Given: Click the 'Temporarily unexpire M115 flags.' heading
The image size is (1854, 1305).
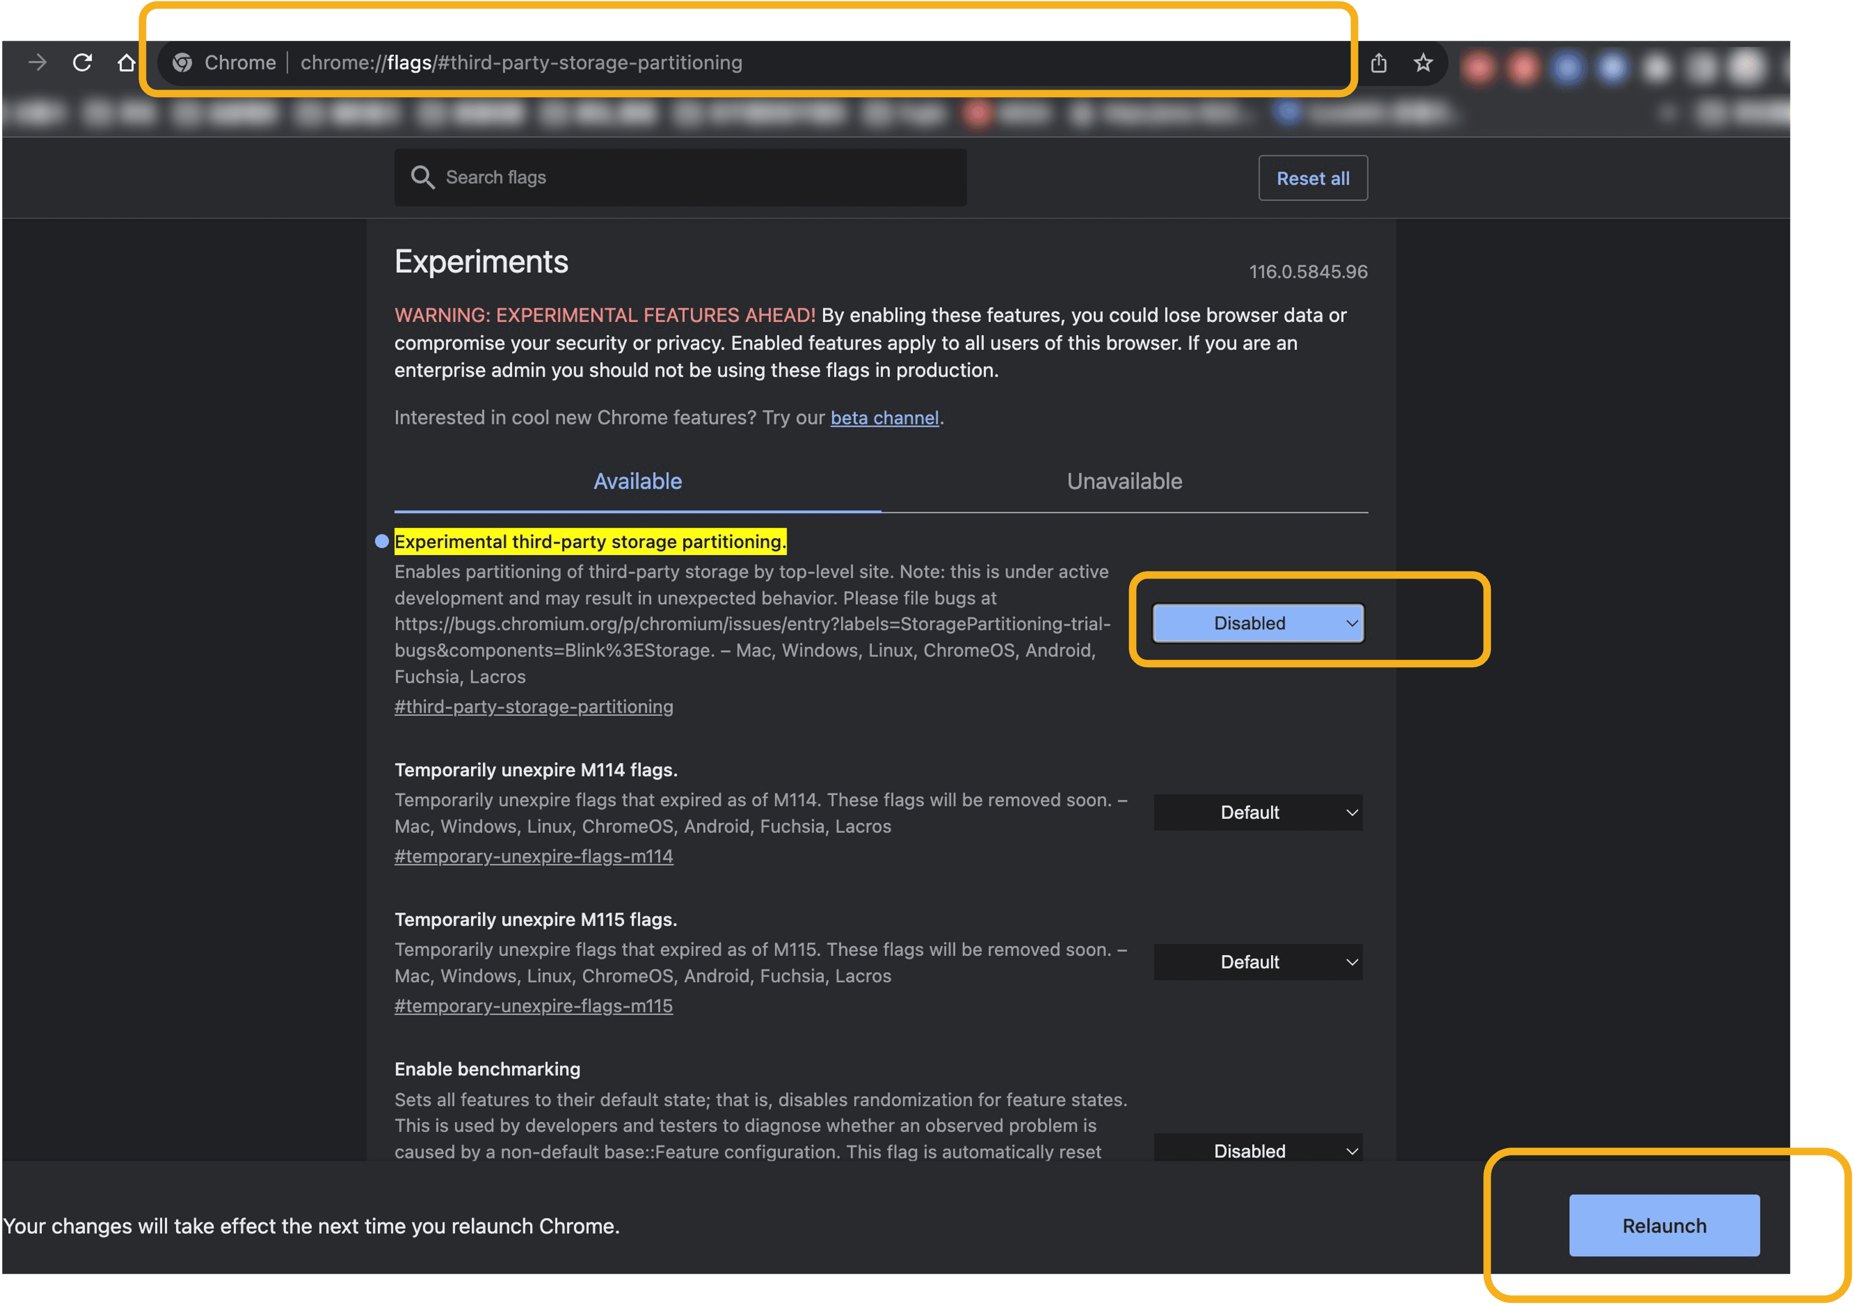Looking at the screenshot, I should pyautogui.click(x=536, y=919).
